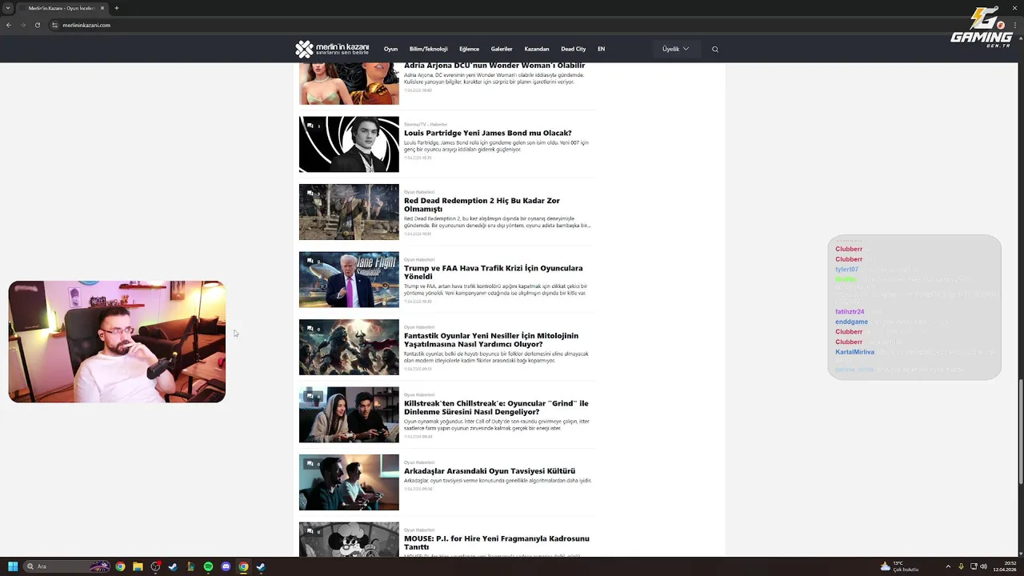Click Oyun Haberleri label above Red Dead headline
Image resolution: width=1024 pixels, height=576 pixels.
pos(419,192)
